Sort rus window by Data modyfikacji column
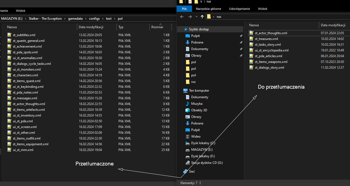The width and height of the screenshot is (350, 186). click(333, 25)
